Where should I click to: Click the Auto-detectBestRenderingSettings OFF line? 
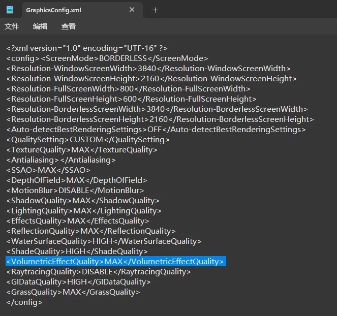coord(156,130)
